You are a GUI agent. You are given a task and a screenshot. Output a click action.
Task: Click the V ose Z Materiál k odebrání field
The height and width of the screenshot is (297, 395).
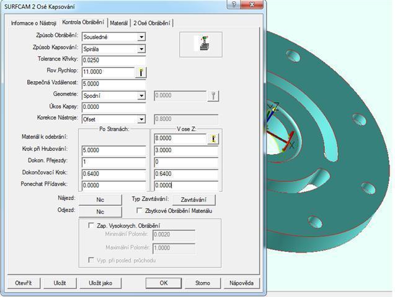coord(180,138)
